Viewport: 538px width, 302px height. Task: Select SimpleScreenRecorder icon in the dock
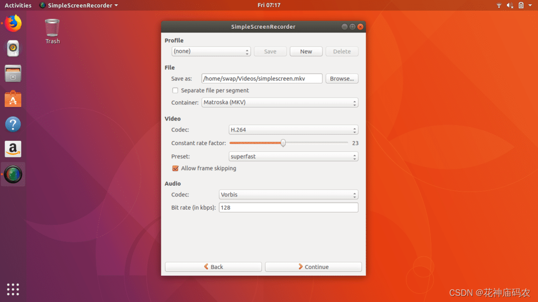point(13,174)
